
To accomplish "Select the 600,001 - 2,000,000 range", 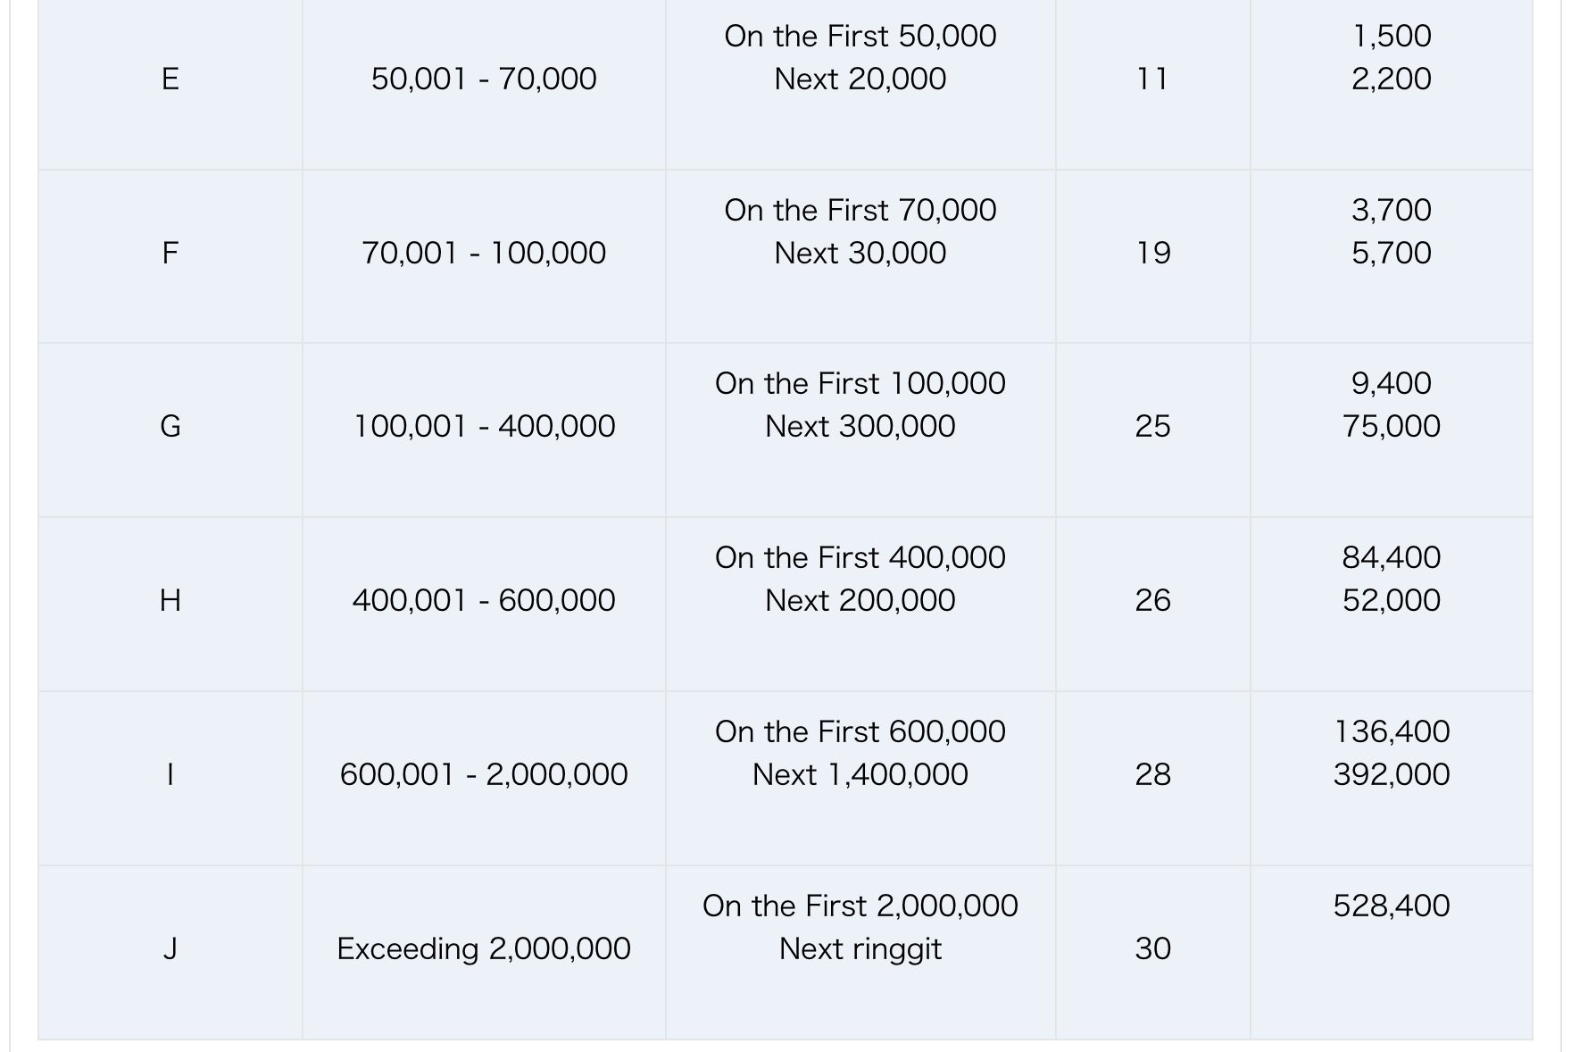I will (x=484, y=775).
